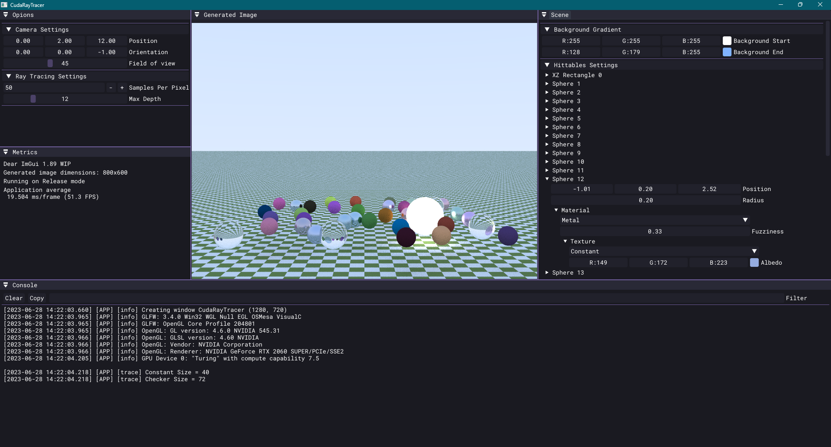Collapse the Options panel using its header icon
Screen dimensions: 831x447
click(6, 15)
